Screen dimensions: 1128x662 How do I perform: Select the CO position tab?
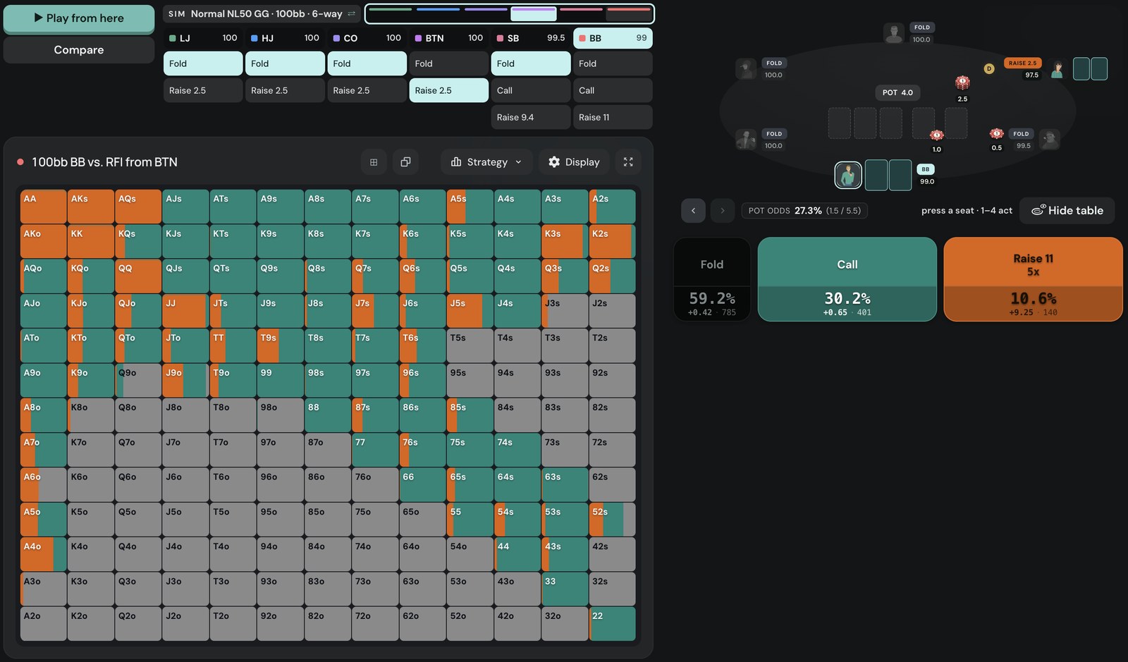pos(367,38)
